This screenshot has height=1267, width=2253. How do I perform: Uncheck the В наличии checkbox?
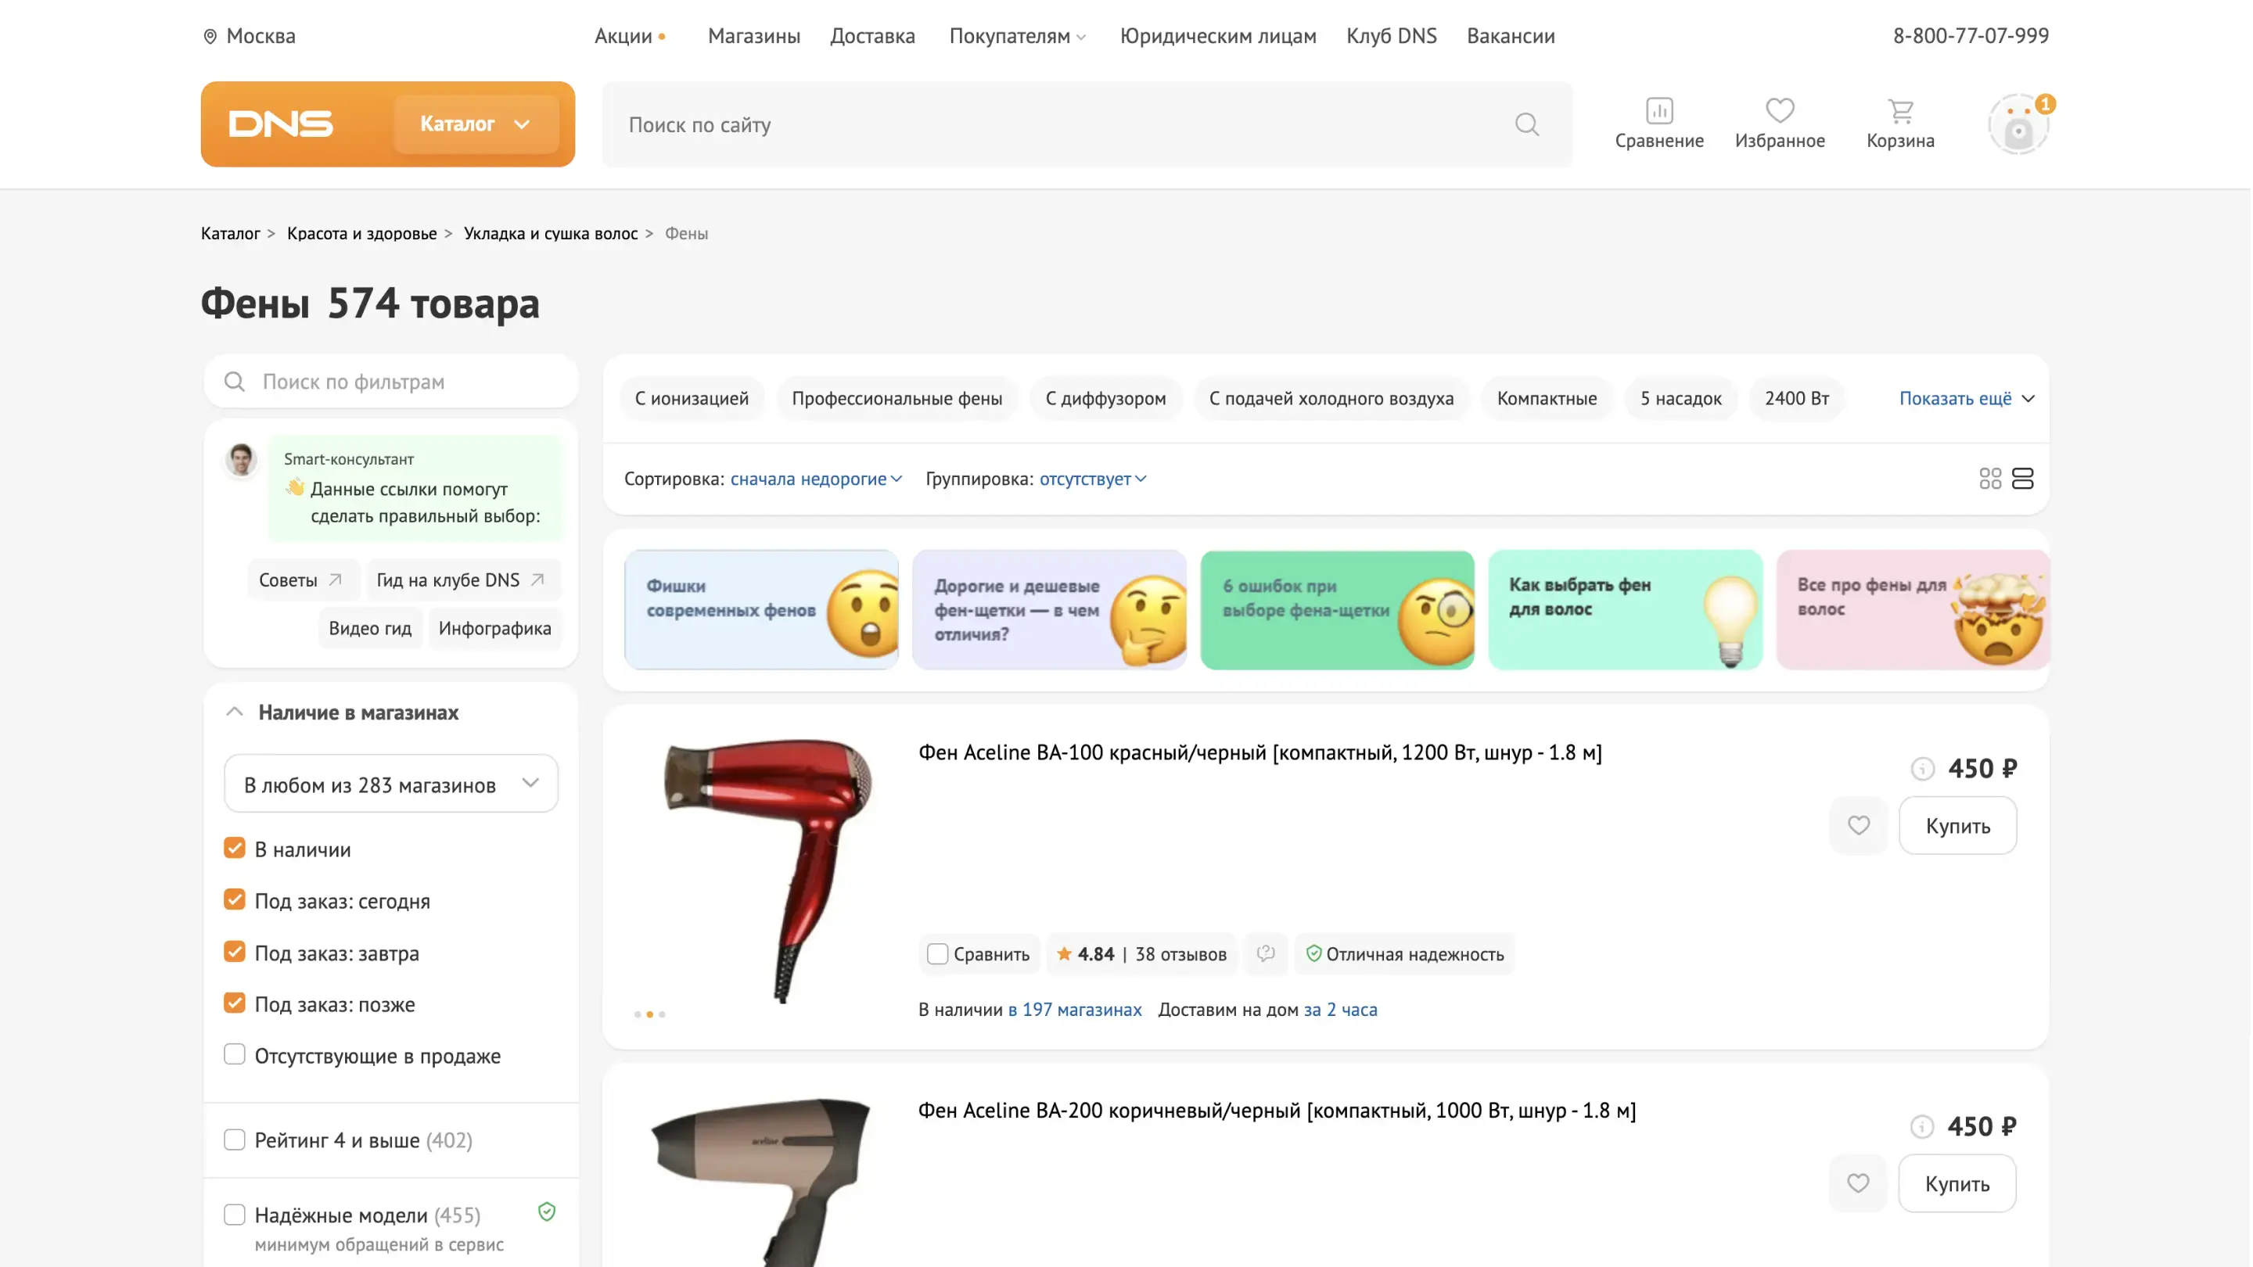235,848
